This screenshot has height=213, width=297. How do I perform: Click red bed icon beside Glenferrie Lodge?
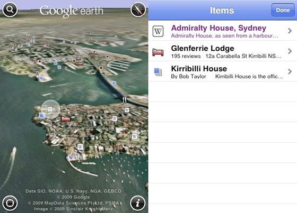pos(158,52)
